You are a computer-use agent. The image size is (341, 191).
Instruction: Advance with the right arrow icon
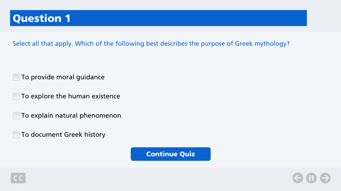coord(325,178)
